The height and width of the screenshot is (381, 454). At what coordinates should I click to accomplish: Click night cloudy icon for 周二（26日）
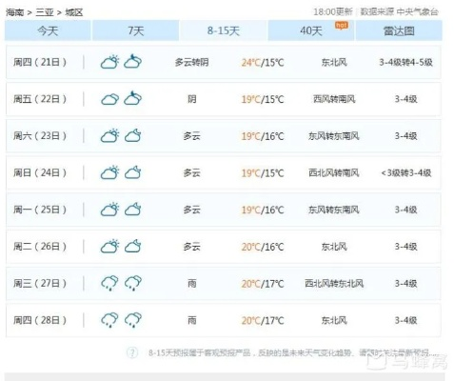coord(133,246)
